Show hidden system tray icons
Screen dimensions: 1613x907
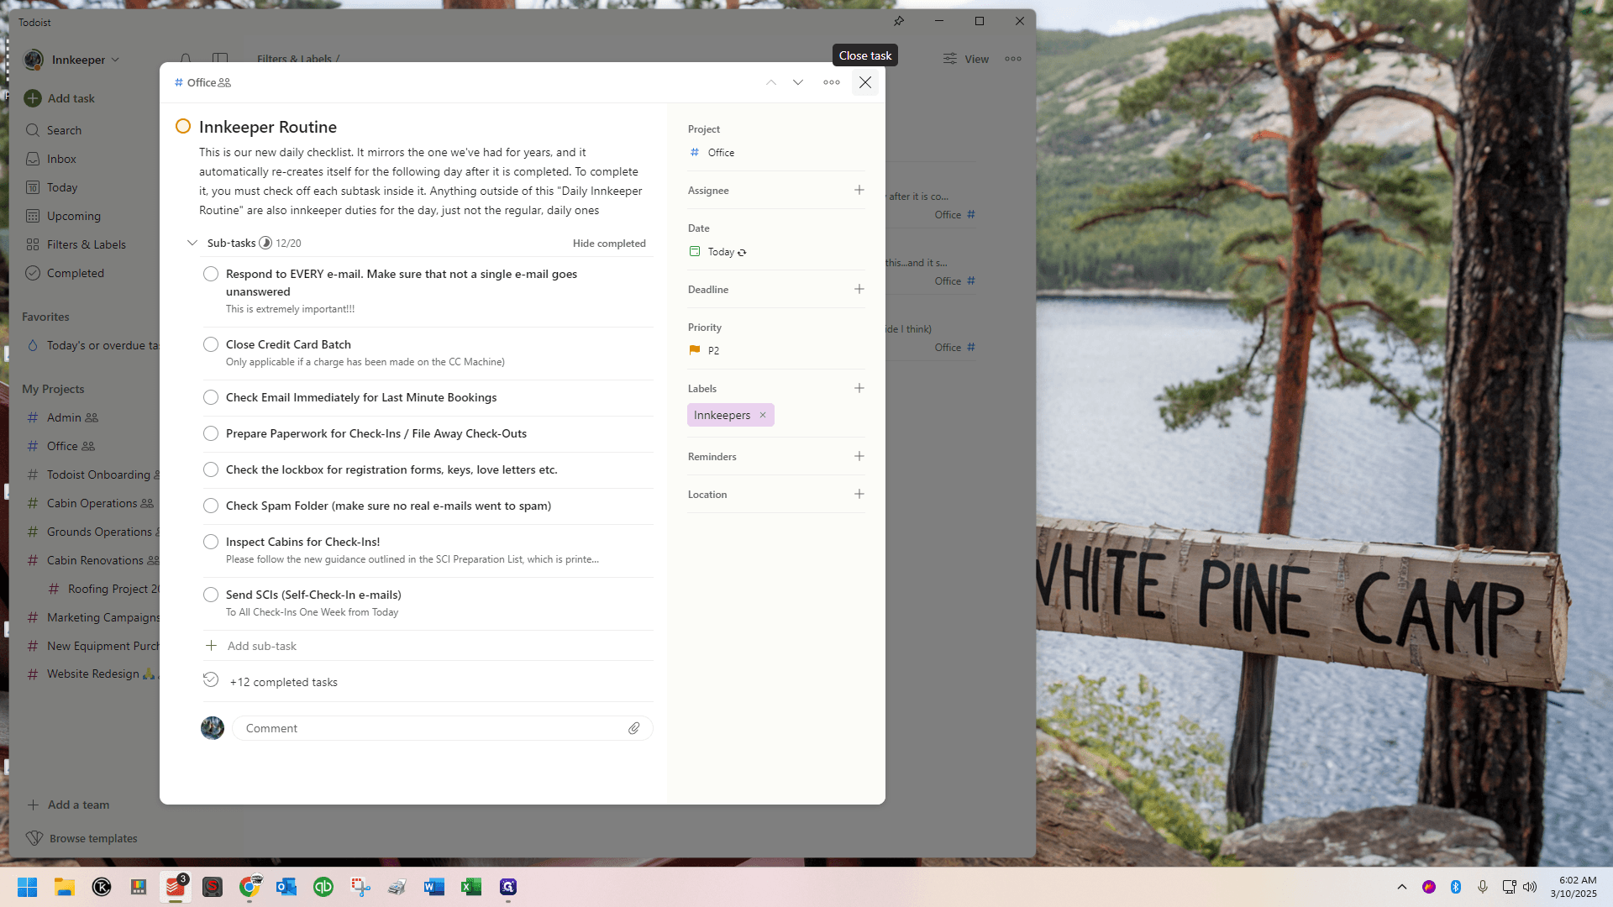(1402, 887)
